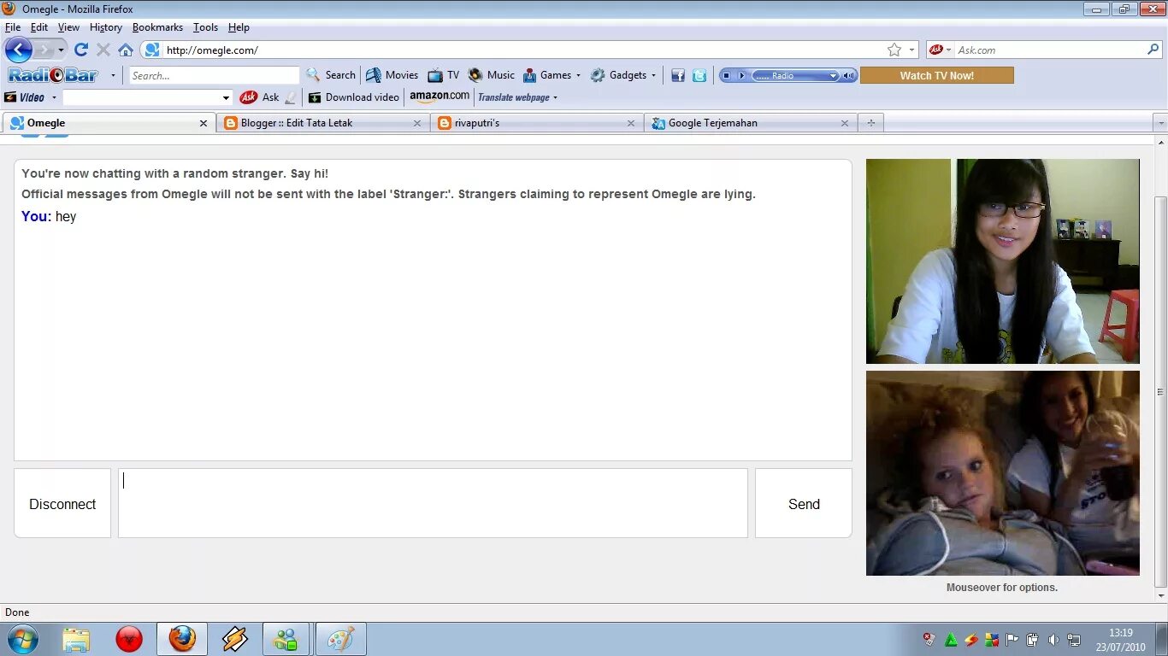Open the Radio station dropdown

833,75
